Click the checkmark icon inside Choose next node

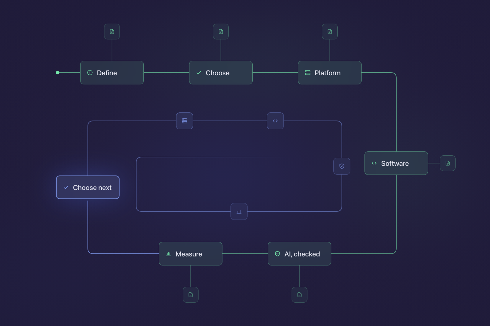coord(66,187)
